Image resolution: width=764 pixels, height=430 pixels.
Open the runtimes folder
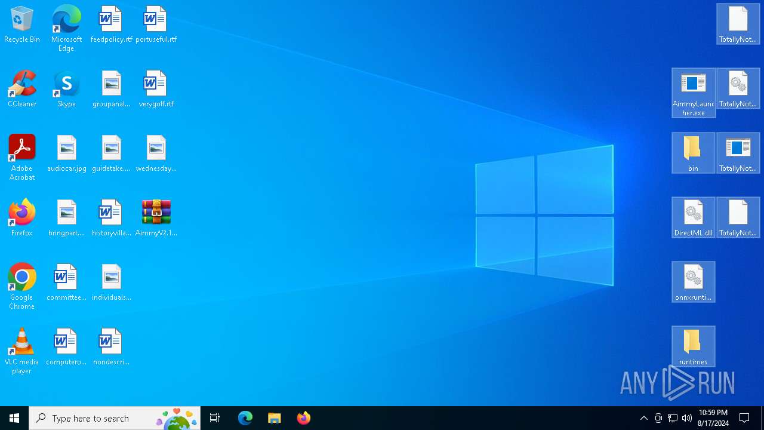(x=694, y=346)
